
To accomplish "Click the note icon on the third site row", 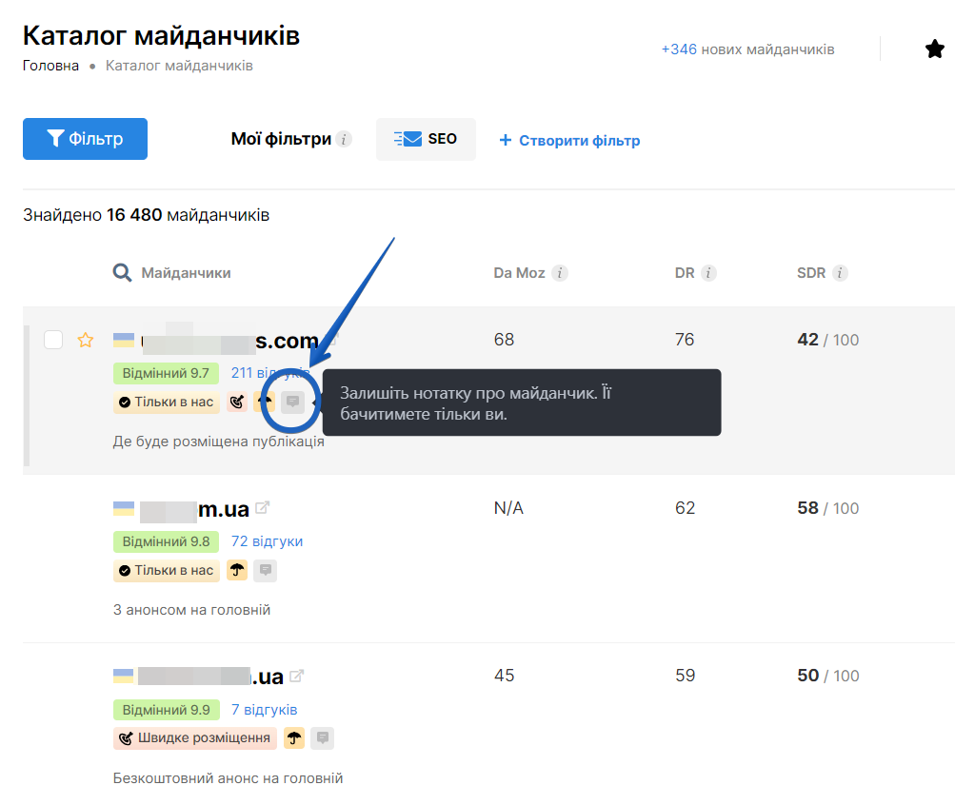I will click(x=323, y=737).
